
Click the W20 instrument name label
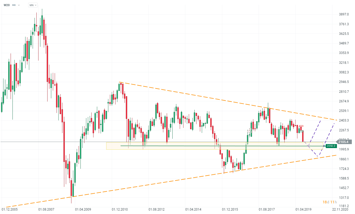pyautogui.click(x=6, y=5)
